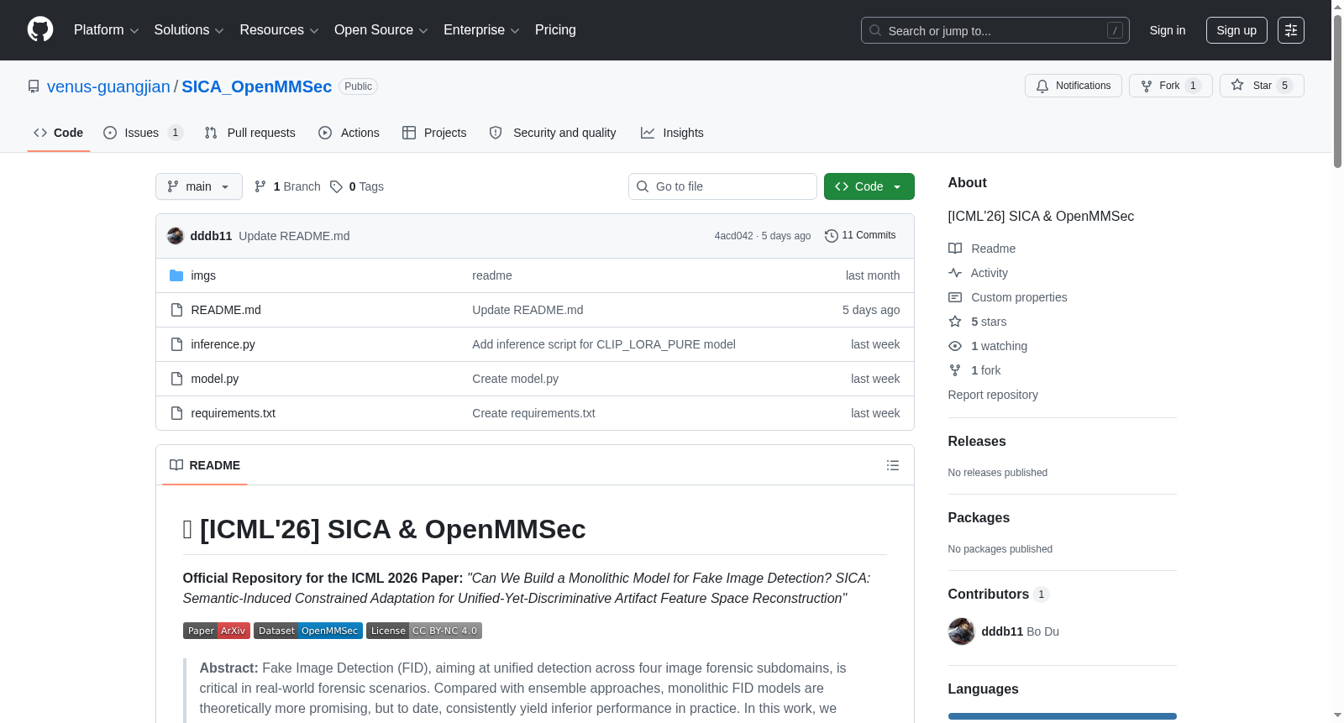The height and width of the screenshot is (723, 1344).
Task: Switch to the Insights tab
Action: [672, 133]
